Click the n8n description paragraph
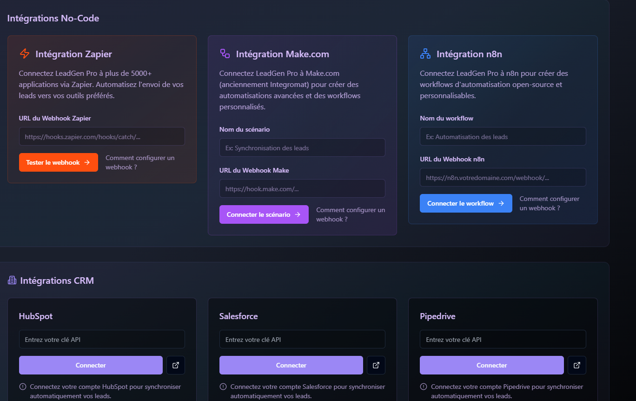The height and width of the screenshot is (401, 636). click(494, 84)
